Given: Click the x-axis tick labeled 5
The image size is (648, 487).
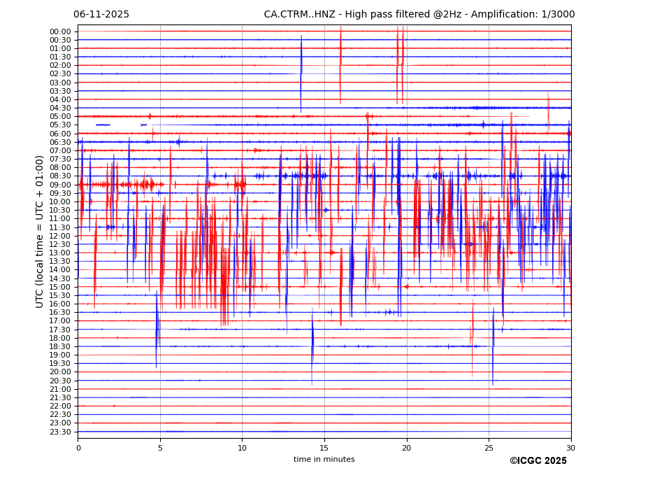Looking at the screenshot, I should 160,448.
